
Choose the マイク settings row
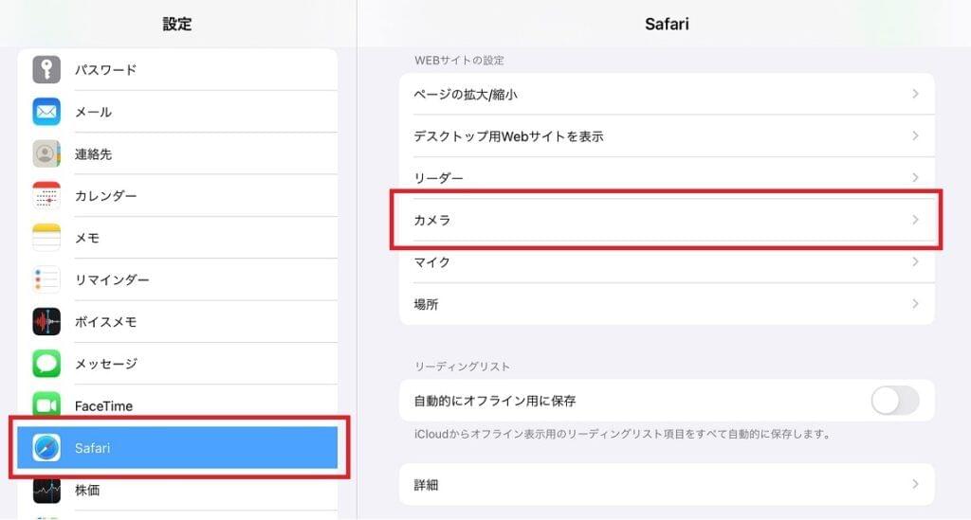666,262
